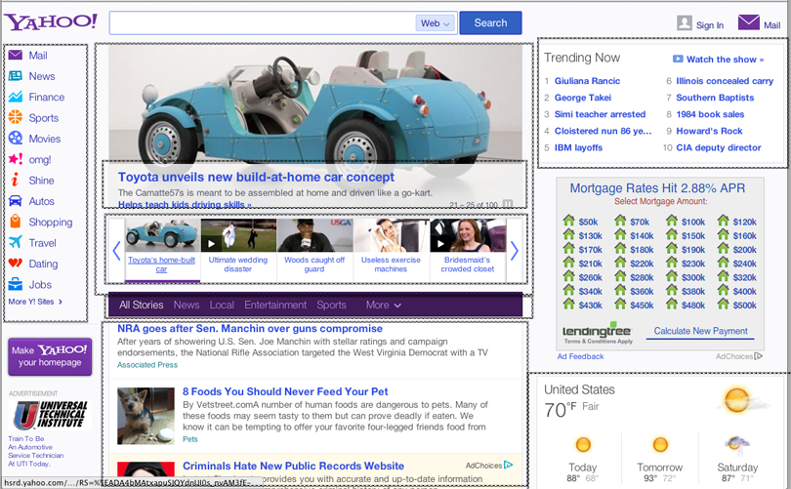Click Helps teach kids driving skills link
791x489 pixels.
click(185, 205)
